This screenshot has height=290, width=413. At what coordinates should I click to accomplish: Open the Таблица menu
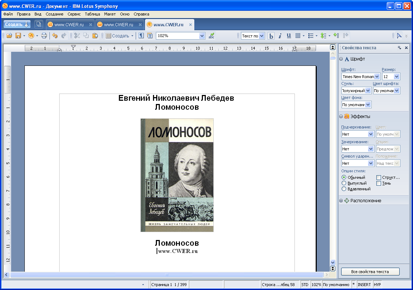pos(92,14)
